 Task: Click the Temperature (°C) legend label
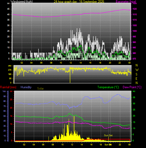(108, 87)
